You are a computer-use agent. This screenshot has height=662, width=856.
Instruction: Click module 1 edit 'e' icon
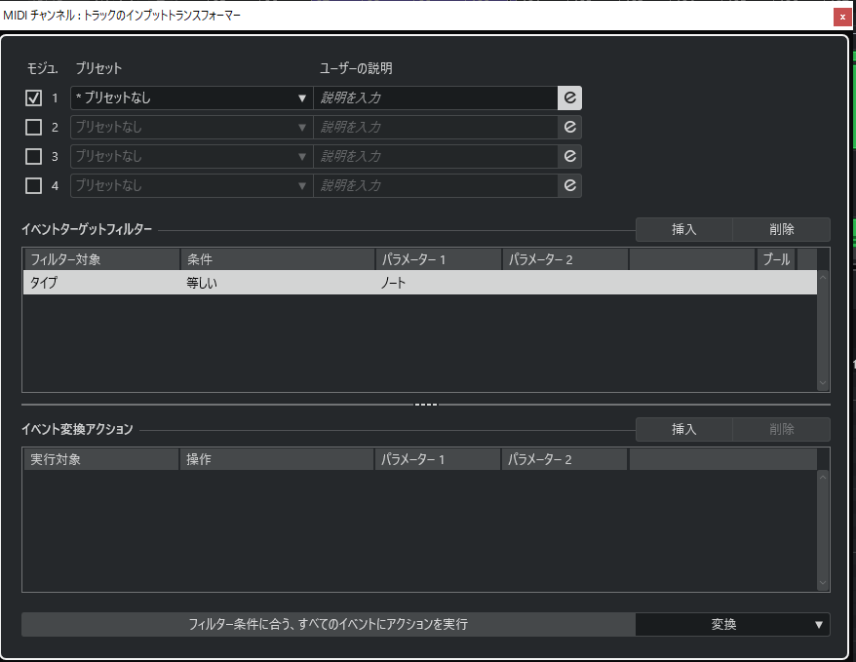(569, 97)
